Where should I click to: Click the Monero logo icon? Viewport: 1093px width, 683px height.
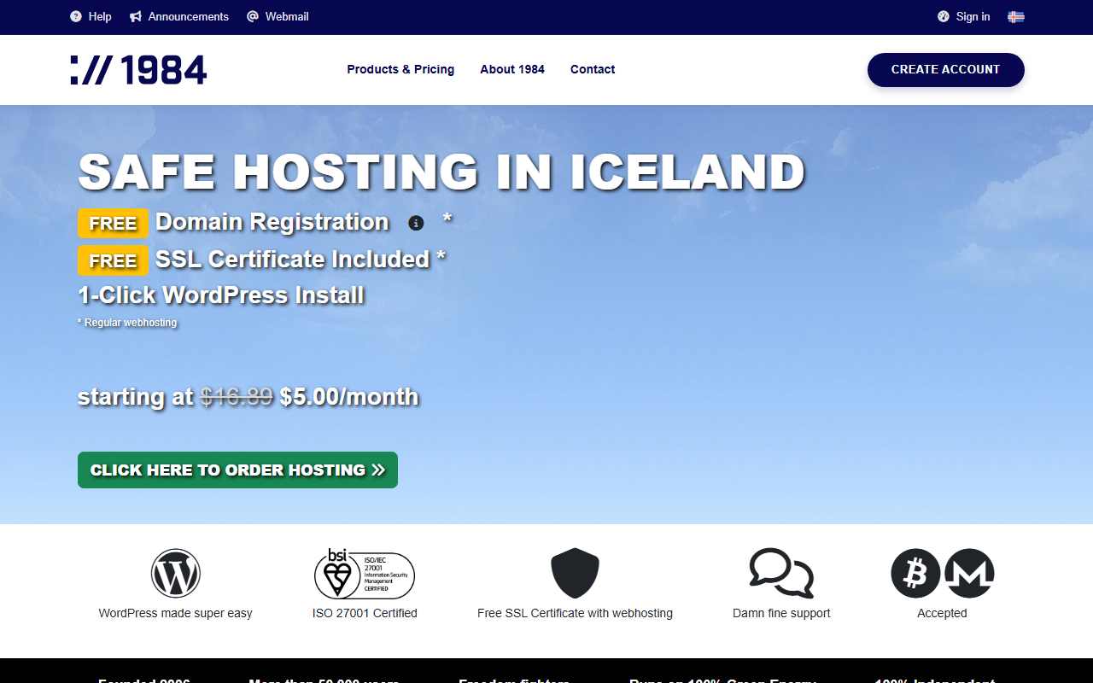point(969,573)
